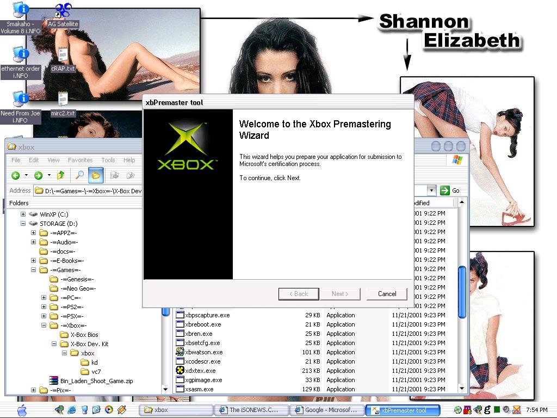557x418 pixels.
Task: Open the View menu in Explorer
Action: pos(53,160)
